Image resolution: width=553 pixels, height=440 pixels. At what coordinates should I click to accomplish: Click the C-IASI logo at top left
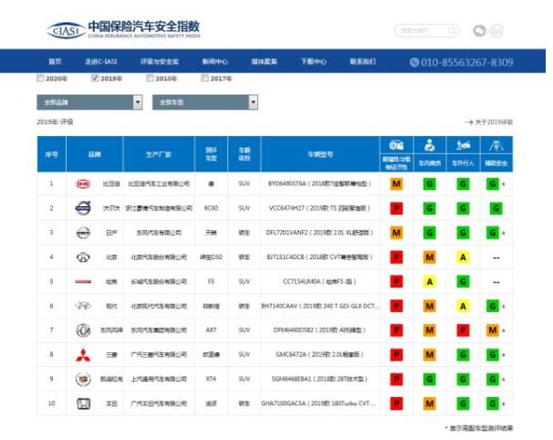pos(65,30)
